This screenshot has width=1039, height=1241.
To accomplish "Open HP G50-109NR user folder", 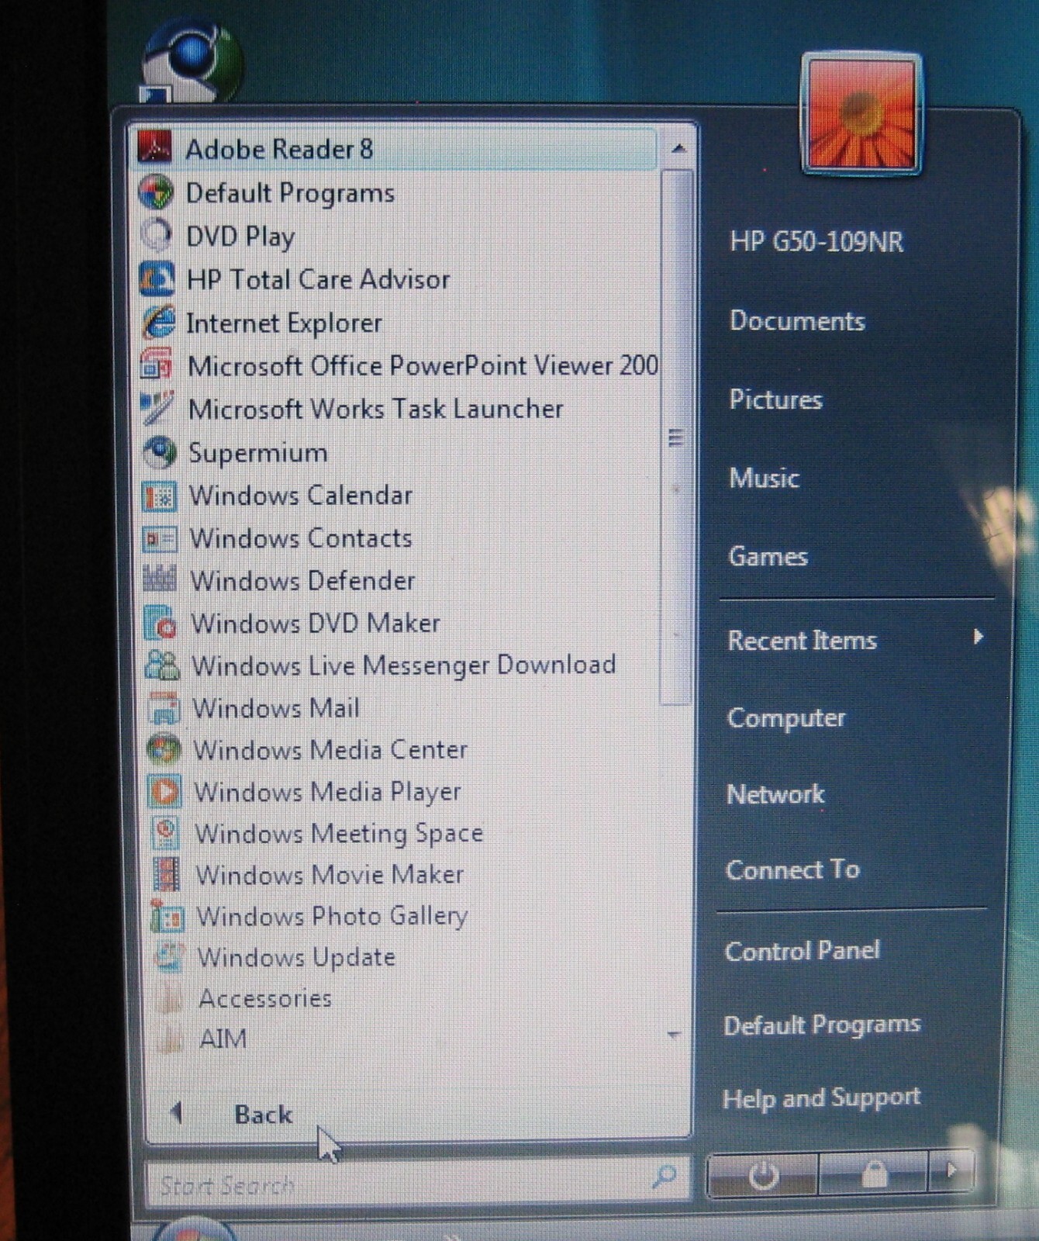I will (816, 241).
